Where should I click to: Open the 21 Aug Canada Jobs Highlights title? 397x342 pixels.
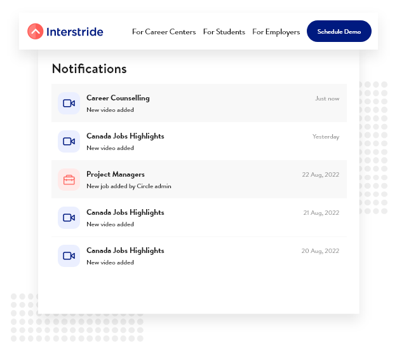[x=125, y=212]
